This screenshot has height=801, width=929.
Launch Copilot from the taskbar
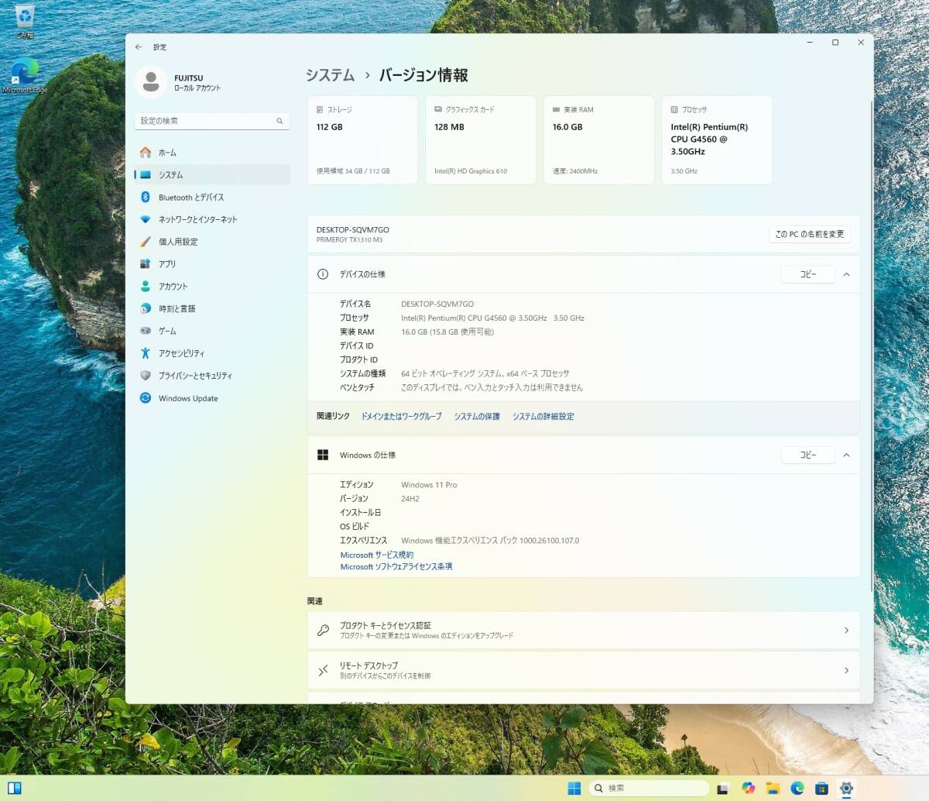[748, 789]
